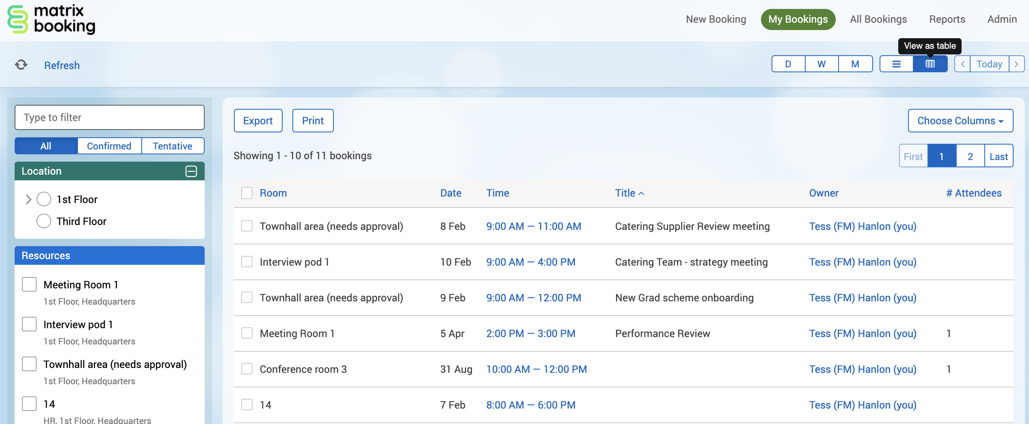Click the forward chevron right of Today
The image size is (1029, 424).
coord(1016,64)
